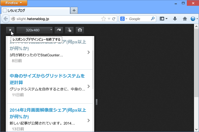Click the excerpt 3月が終わったのでStatCounter…
The image size is (199, 132).
pos(36,55)
